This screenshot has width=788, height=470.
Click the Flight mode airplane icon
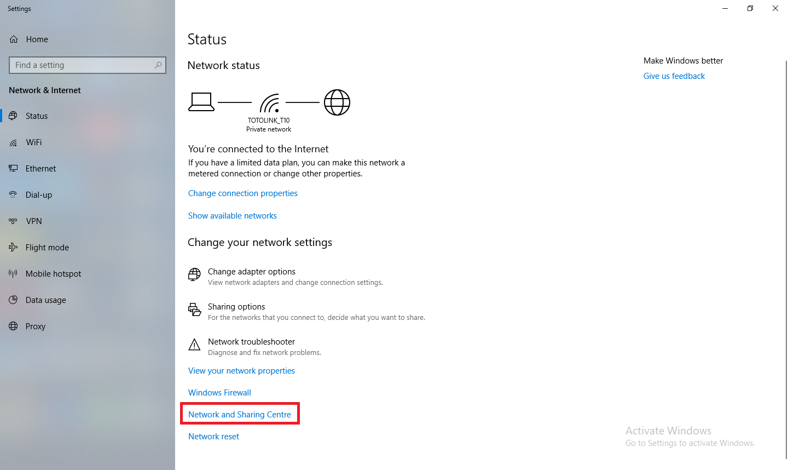click(x=13, y=248)
